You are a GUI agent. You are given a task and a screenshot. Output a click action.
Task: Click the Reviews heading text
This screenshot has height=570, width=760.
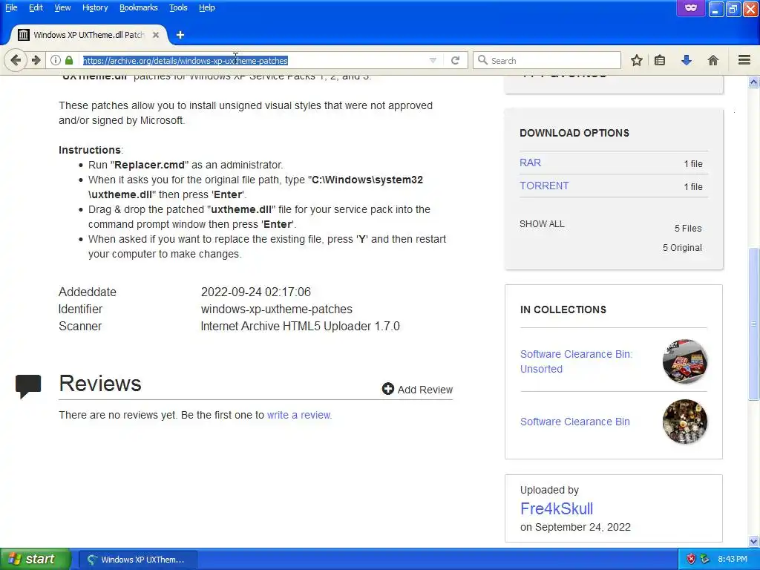100,384
